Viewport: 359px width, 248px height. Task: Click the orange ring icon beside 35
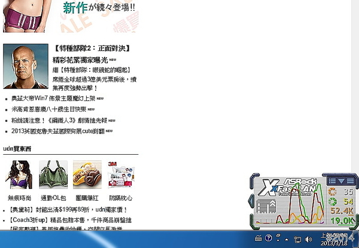click(x=333, y=192)
